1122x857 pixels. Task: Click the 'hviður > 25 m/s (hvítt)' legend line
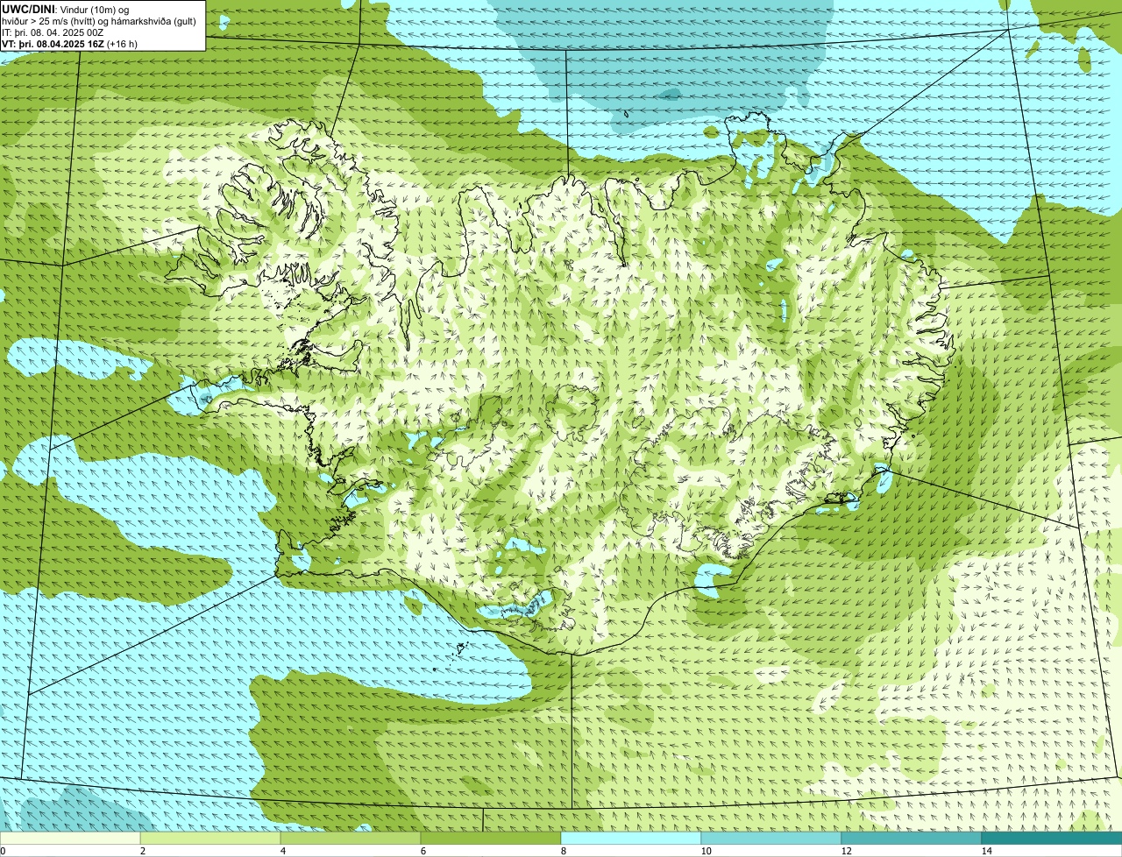[99, 20]
